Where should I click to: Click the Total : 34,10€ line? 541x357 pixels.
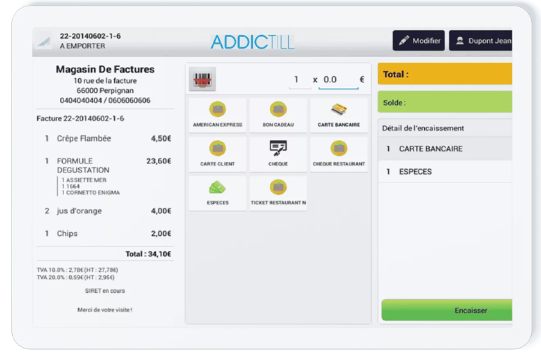click(148, 254)
